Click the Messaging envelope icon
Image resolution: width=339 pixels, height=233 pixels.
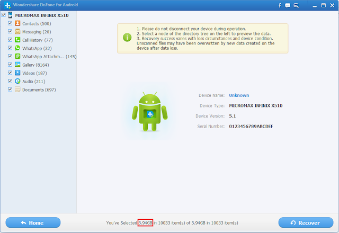tap(17, 32)
